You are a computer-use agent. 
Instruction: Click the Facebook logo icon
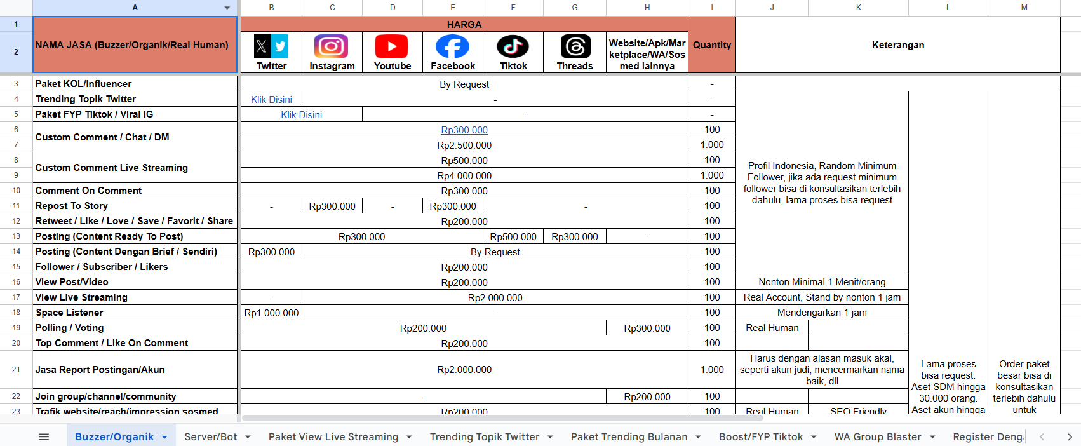pos(452,46)
